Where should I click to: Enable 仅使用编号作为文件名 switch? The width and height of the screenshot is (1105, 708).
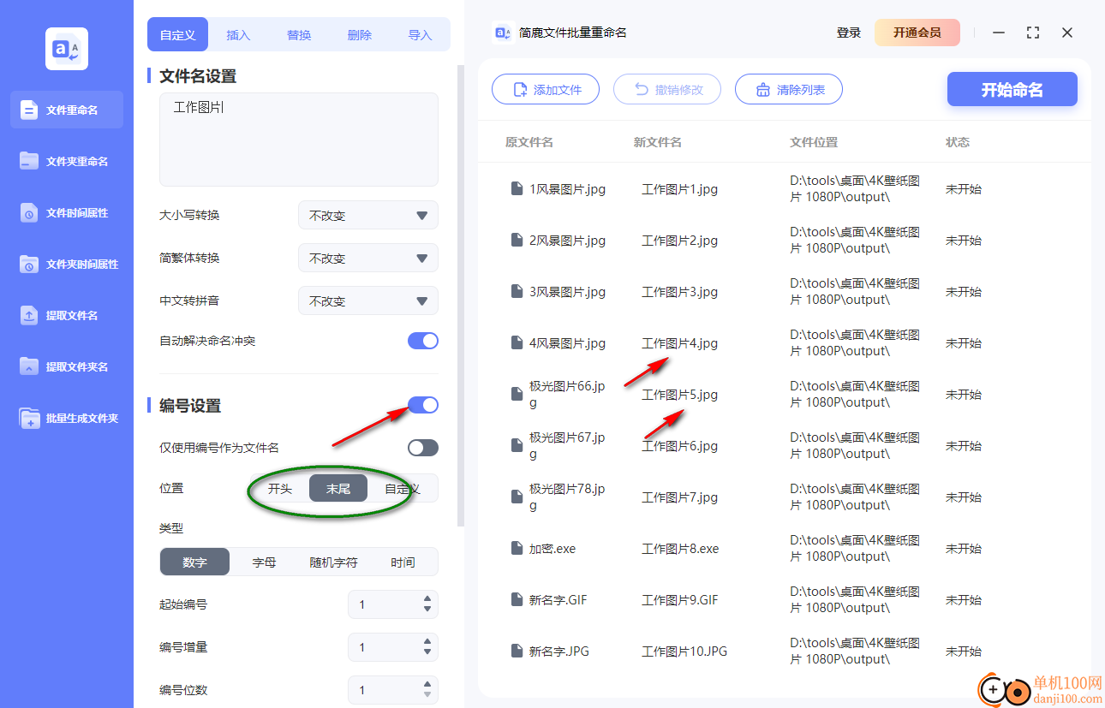(423, 448)
